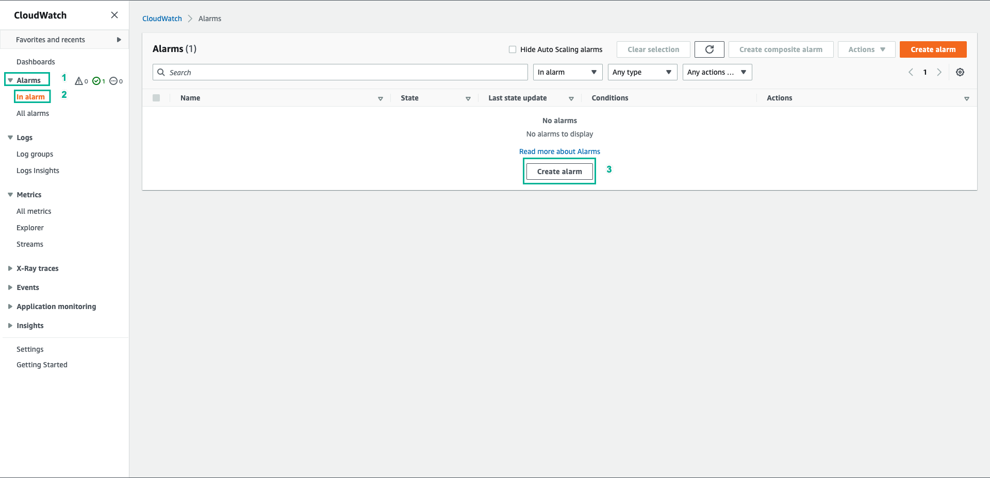Click Clear selection button

pos(653,49)
